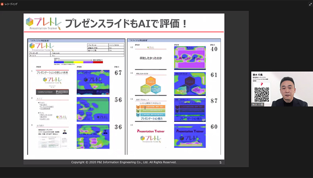Viewport: 313px width, 178px height.
Task: Click the yellow swatch in the color legend
Action: tap(78, 62)
